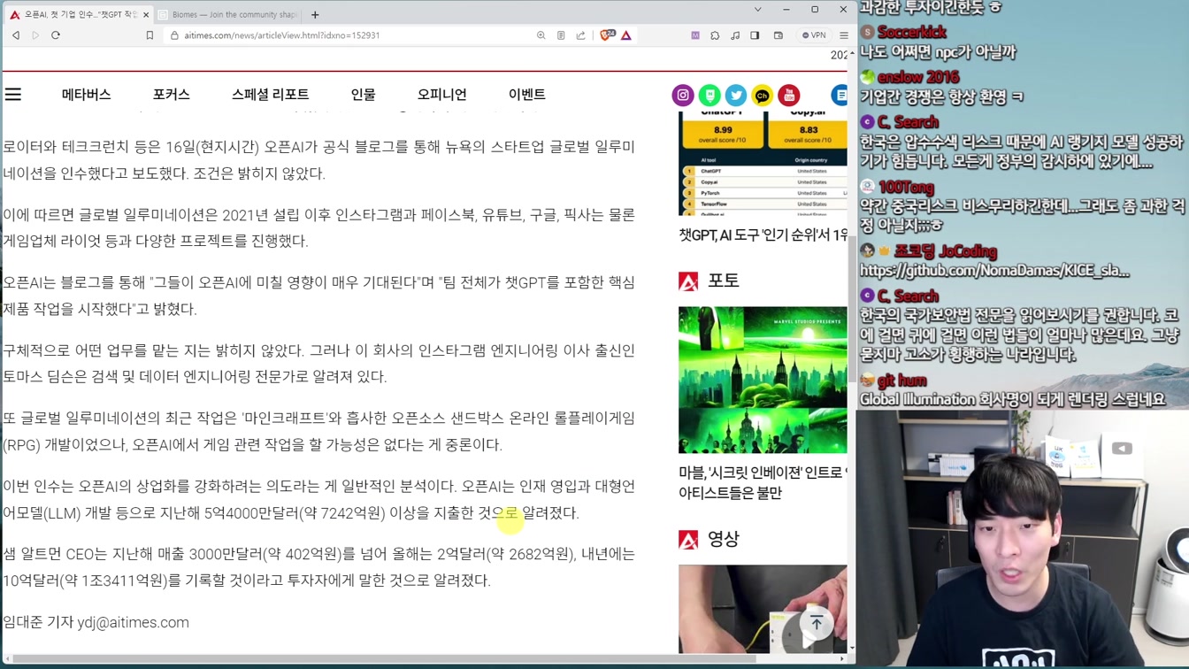Image resolution: width=1189 pixels, height=669 pixels.
Task: Open Brave Shields lion icon
Action: coord(607,35)
